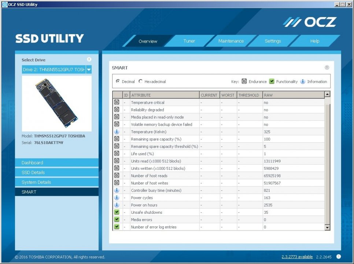
Task: Click the Unsafe shutdowns value 35
Action: (266, 212)
